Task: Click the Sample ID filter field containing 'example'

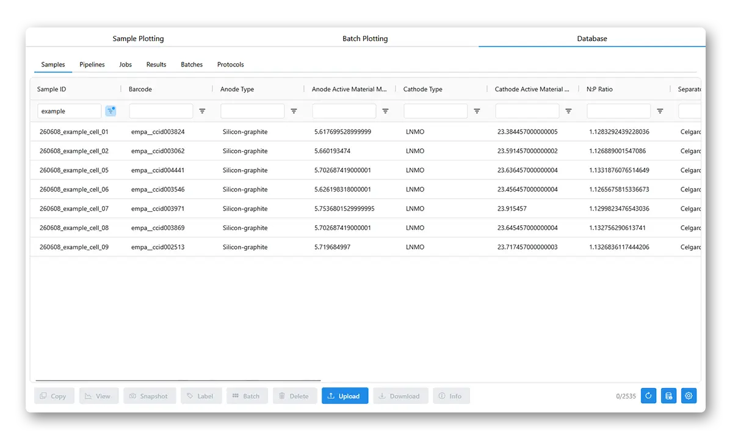Action: 70,111
